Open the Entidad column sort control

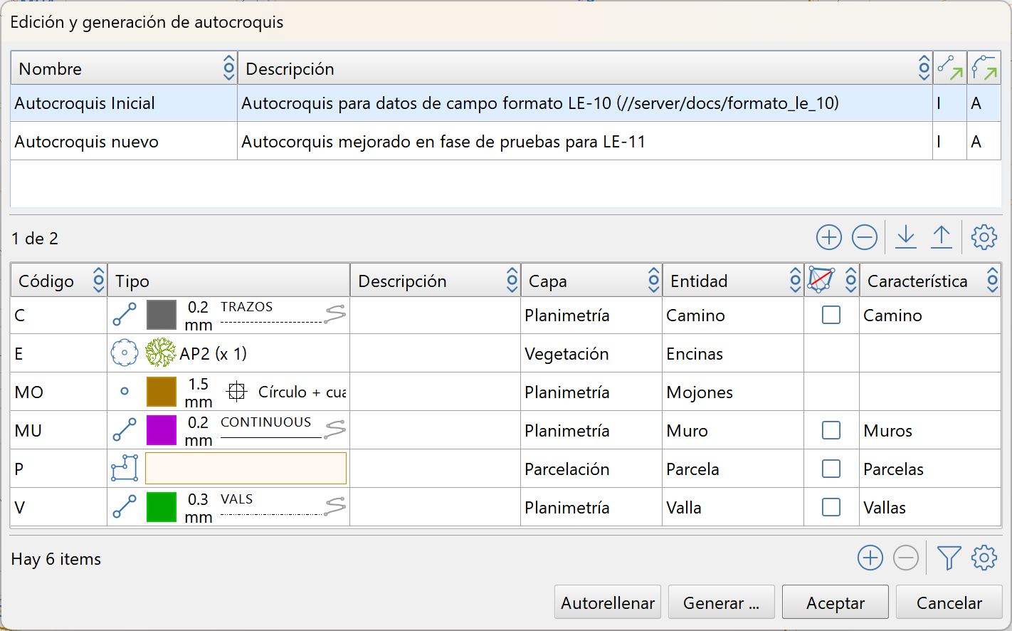(x=795, y=280)
